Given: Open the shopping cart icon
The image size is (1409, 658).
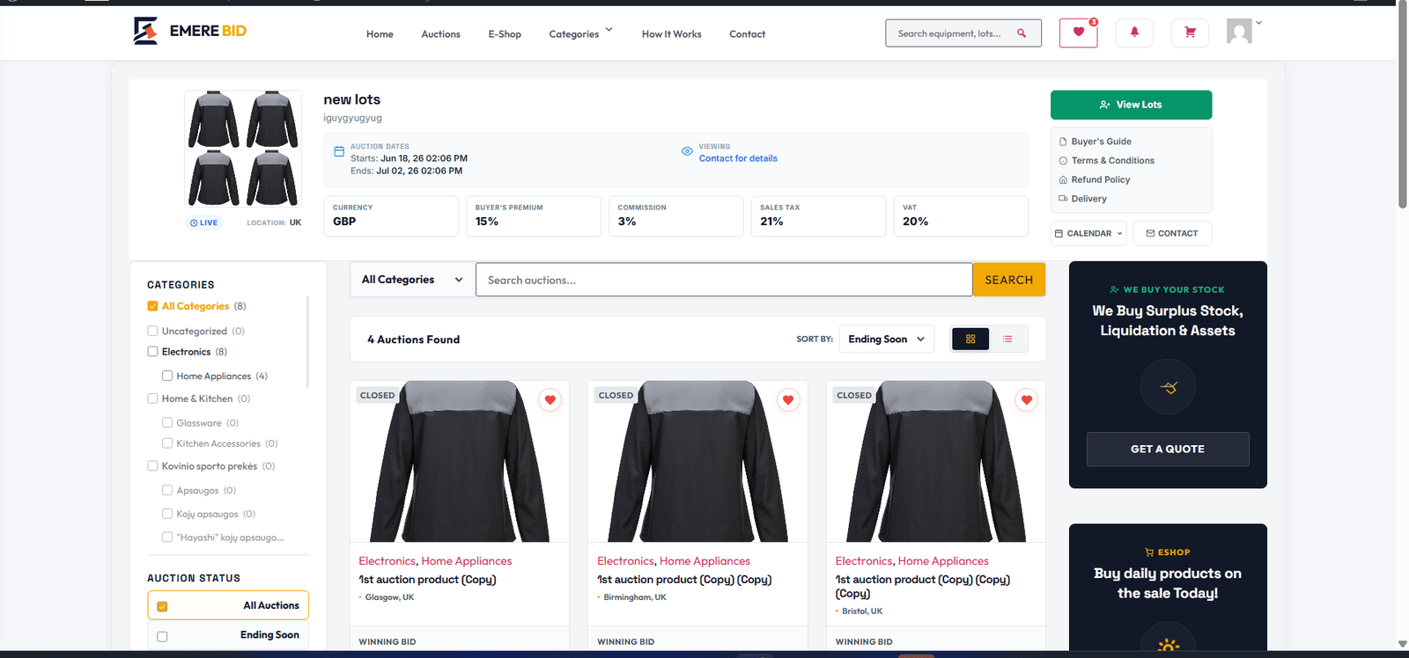Looking at the screenshot, I should tap(1191, 33).
